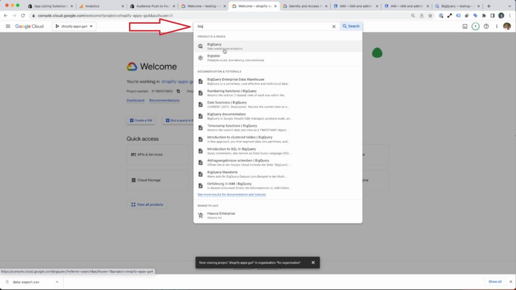Open the data-export.csv downloaded file

[26, 282]
